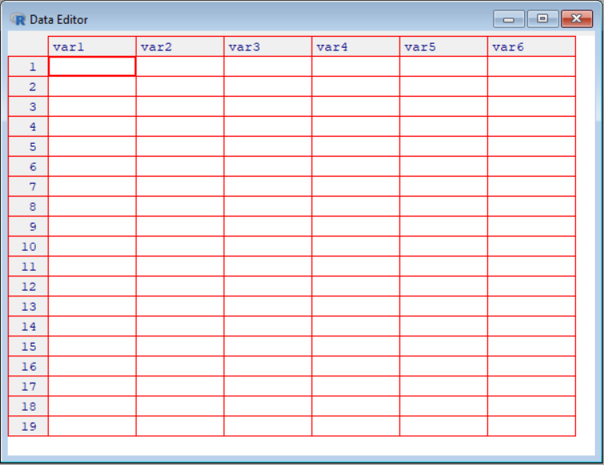Select the cell at var3 row 8
This screenshot has width=604, height=465.
tap(268, 207)
